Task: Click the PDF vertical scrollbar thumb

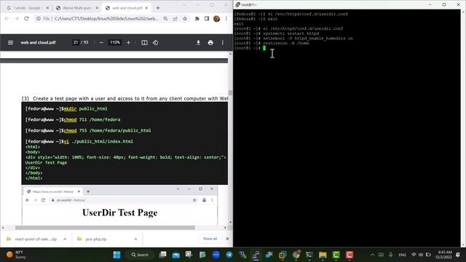Action: point(230,93)
